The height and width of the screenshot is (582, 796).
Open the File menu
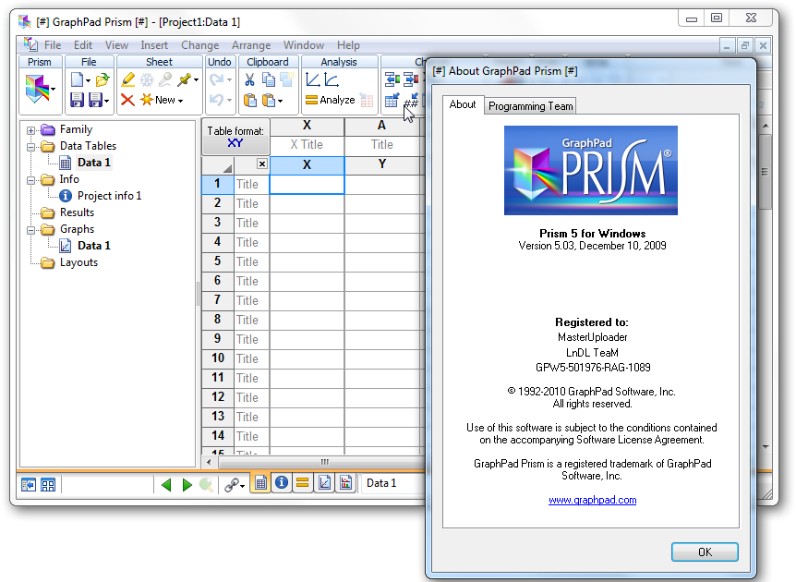coord(53,45)
